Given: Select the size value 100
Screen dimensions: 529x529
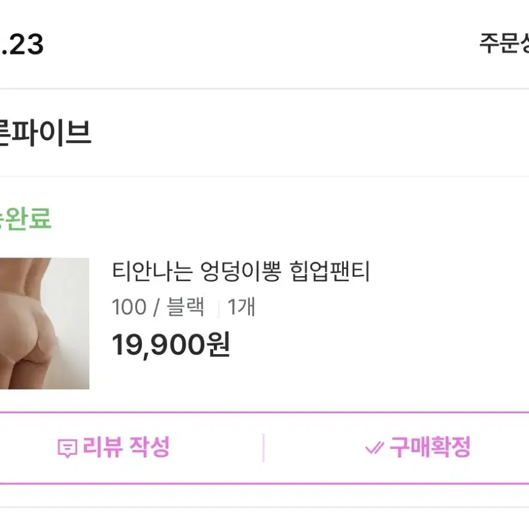Looking at the screenshot, I should click(129, 307).
